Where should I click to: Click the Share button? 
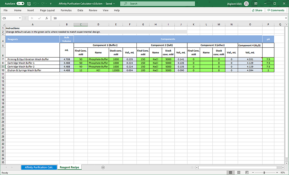(257, 10)
